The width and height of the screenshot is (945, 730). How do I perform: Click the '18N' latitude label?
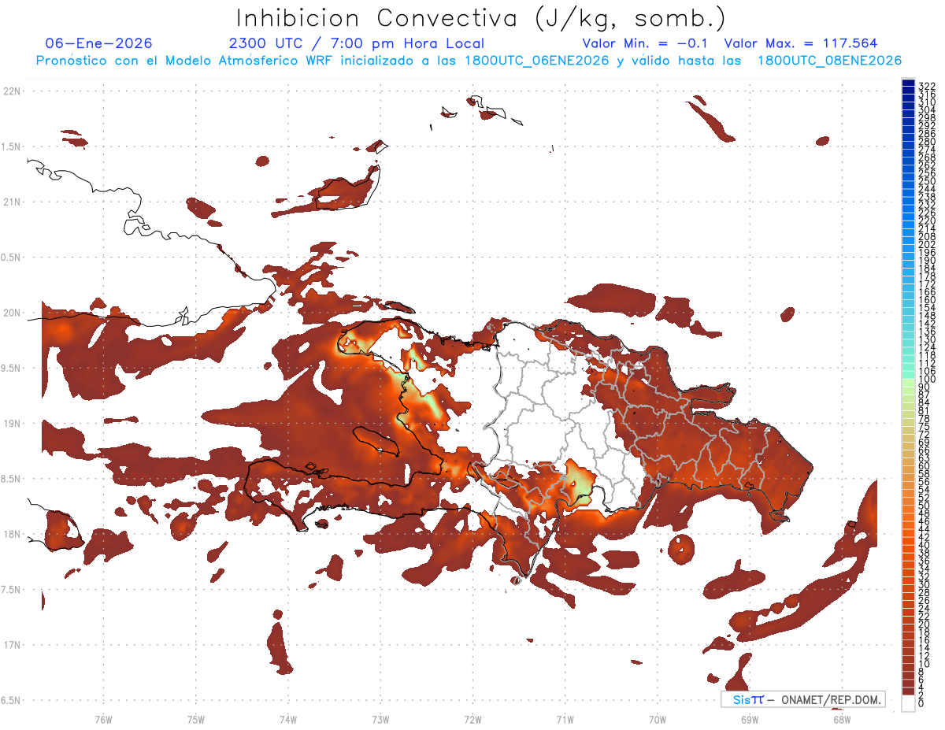[x=12, y=534]
